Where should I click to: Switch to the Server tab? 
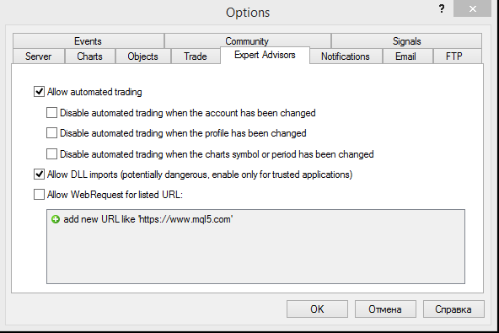(x=39, y=56)
